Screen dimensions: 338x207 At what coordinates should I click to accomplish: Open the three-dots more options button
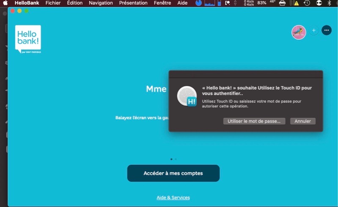326,30
